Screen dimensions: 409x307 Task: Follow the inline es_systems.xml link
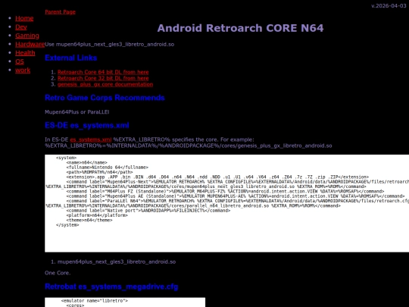click(x=91, y=139)
